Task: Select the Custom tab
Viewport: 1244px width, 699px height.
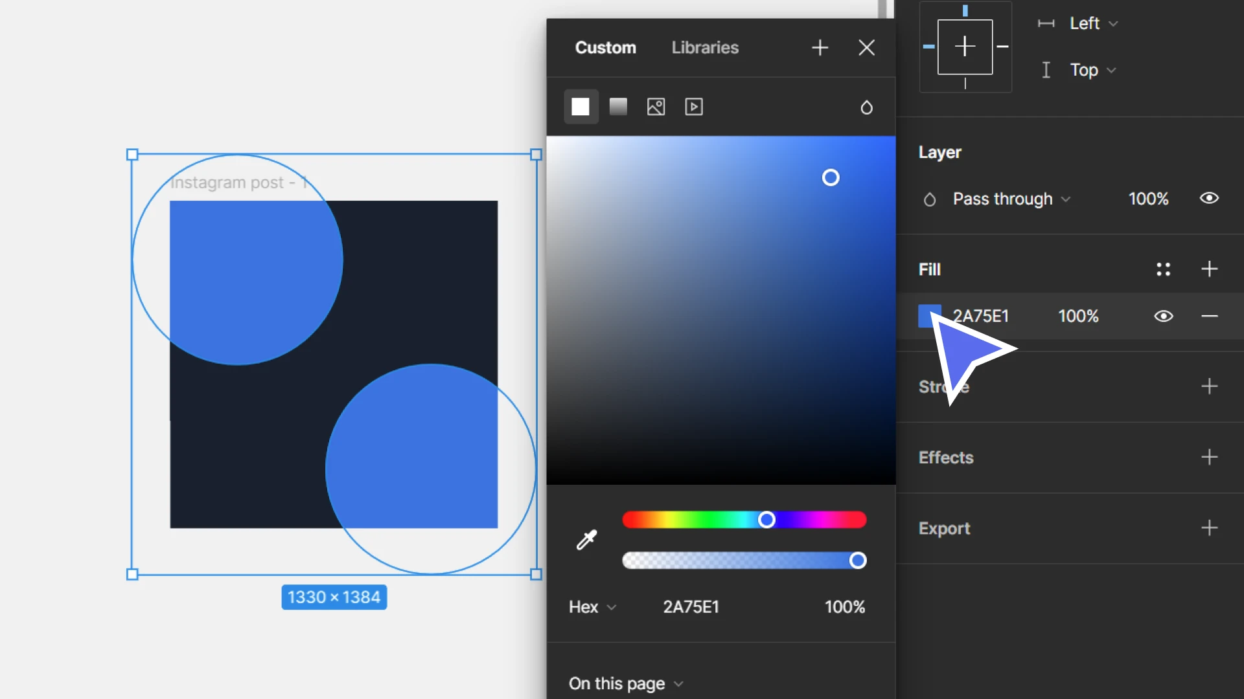Action: tap(606, 47)
